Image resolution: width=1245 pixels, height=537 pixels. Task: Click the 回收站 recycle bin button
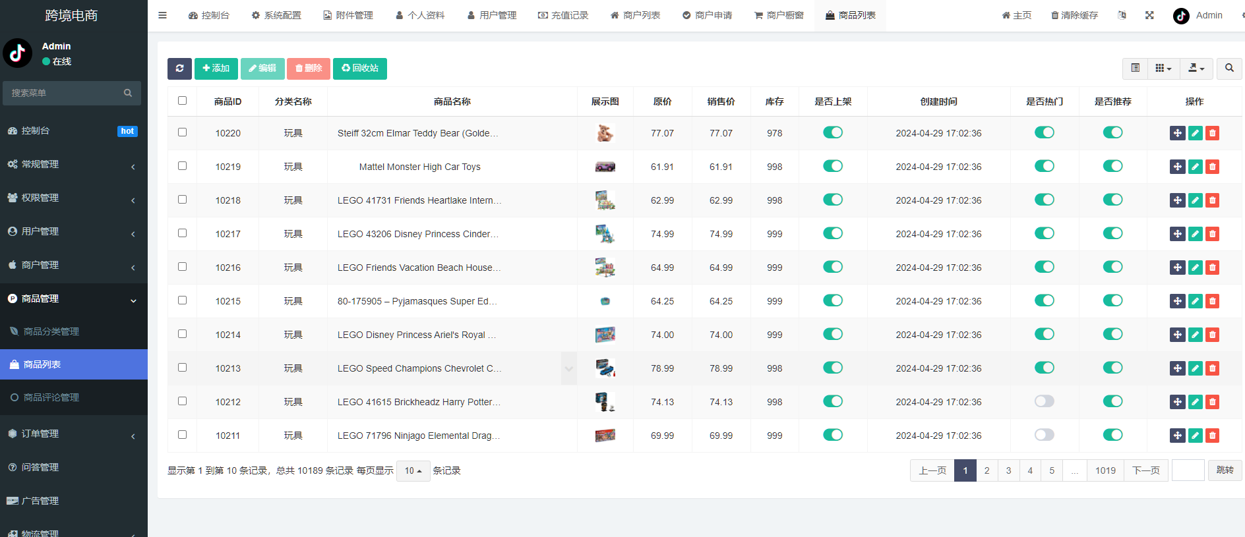pyautogui.click(x=360, y=69)
